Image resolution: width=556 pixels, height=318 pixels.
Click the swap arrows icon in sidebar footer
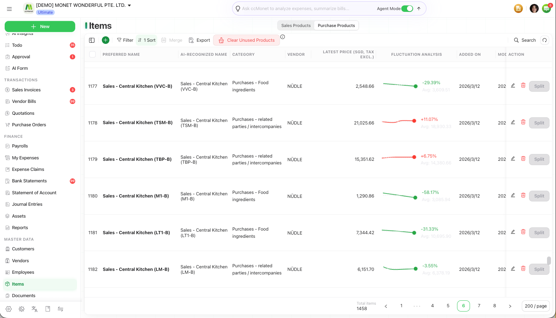click(x=60, y=309)
